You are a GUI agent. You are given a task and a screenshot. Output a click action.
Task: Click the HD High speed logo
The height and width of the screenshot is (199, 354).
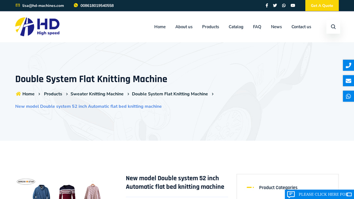tap(38, 27)
